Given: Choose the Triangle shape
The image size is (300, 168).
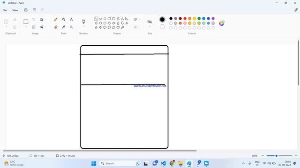Looking at the screenshot, I should 122,19.
